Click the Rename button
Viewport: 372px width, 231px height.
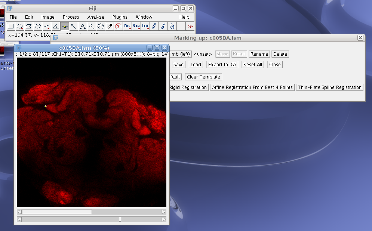[x=259, y=54]
